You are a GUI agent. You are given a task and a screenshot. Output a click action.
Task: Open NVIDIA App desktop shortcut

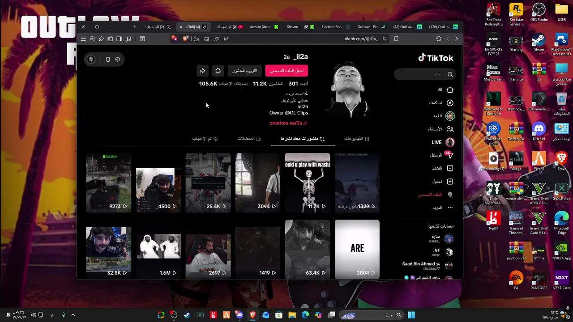pos(561,251)
